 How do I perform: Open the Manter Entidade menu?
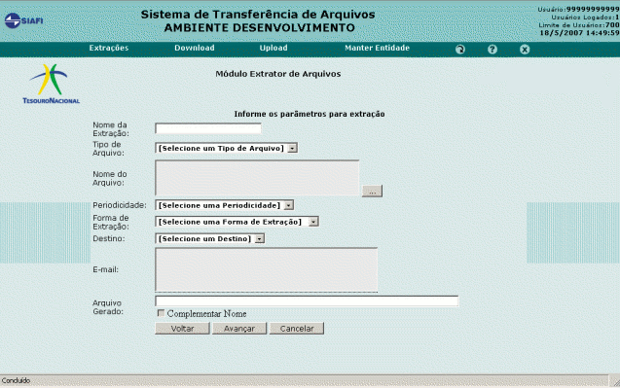click(x=378, y=48)
